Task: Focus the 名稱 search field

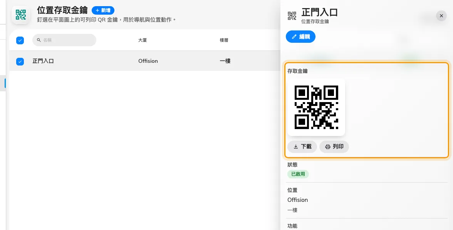Action: coord(64,40)
